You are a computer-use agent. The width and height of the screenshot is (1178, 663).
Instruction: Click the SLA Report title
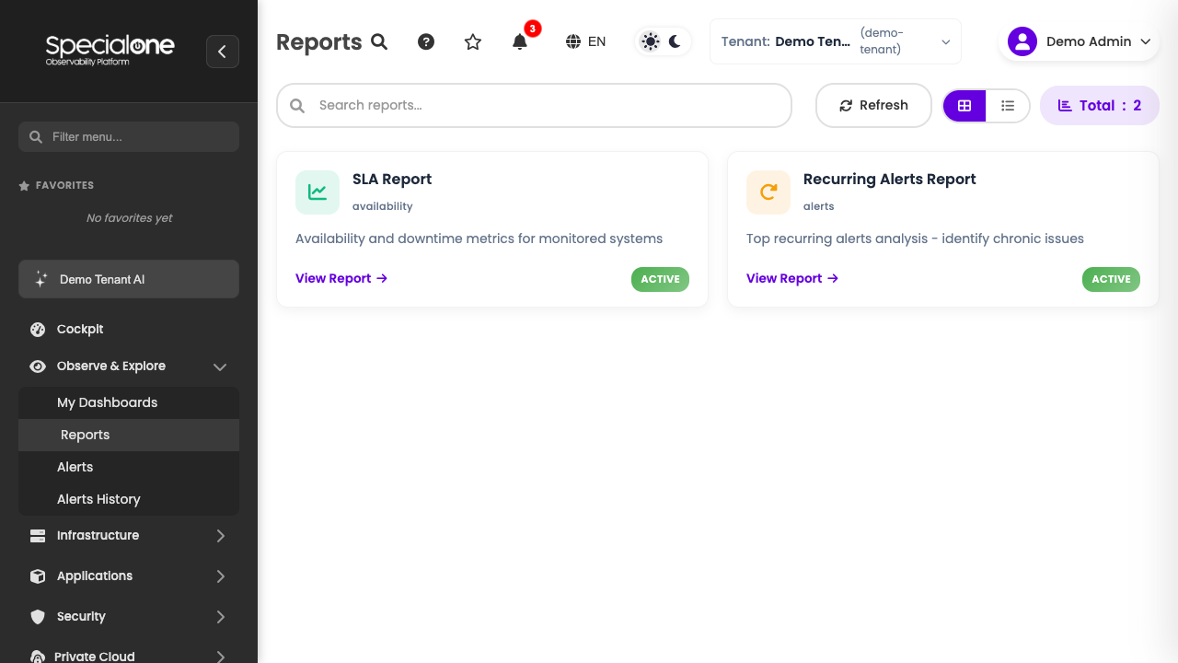coord(392,179)
